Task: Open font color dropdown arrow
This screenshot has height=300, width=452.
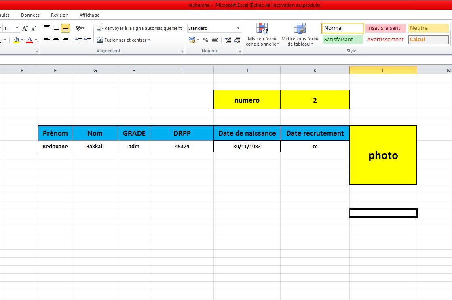Action: click(x=36, y=40)
